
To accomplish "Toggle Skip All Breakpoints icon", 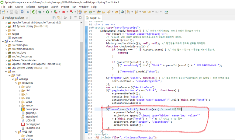I will pyautogui.click(x=28, y=12).
